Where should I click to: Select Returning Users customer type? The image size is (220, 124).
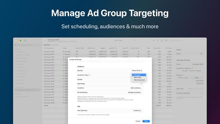[x=139, y=80]
